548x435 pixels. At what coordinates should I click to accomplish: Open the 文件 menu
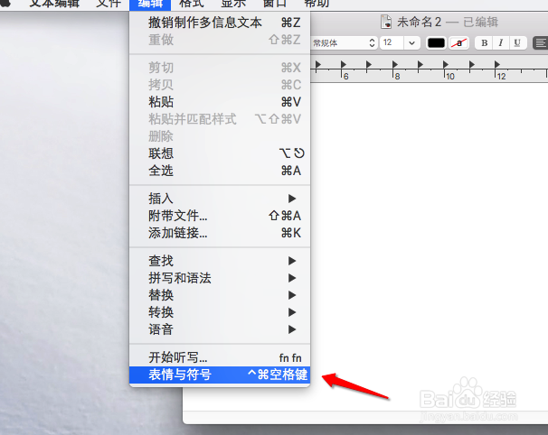[x=109, y=4]
